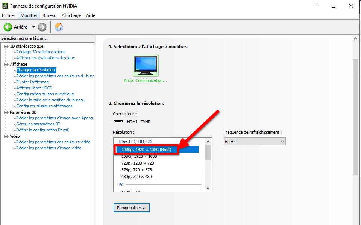Collapse the Vidéo tree node
361x225 pixels.
pyautogui.click(x=6, y=136)
